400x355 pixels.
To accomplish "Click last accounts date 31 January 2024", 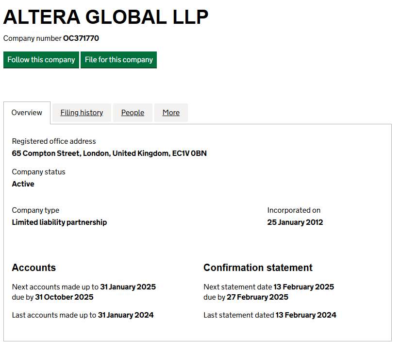I will tap(126, 315).
